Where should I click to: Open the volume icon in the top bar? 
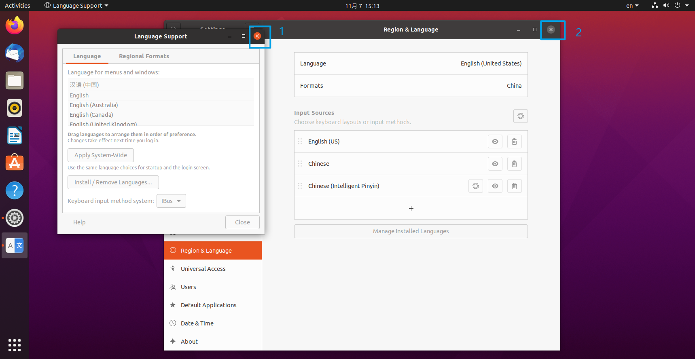(x=666, y=5)
